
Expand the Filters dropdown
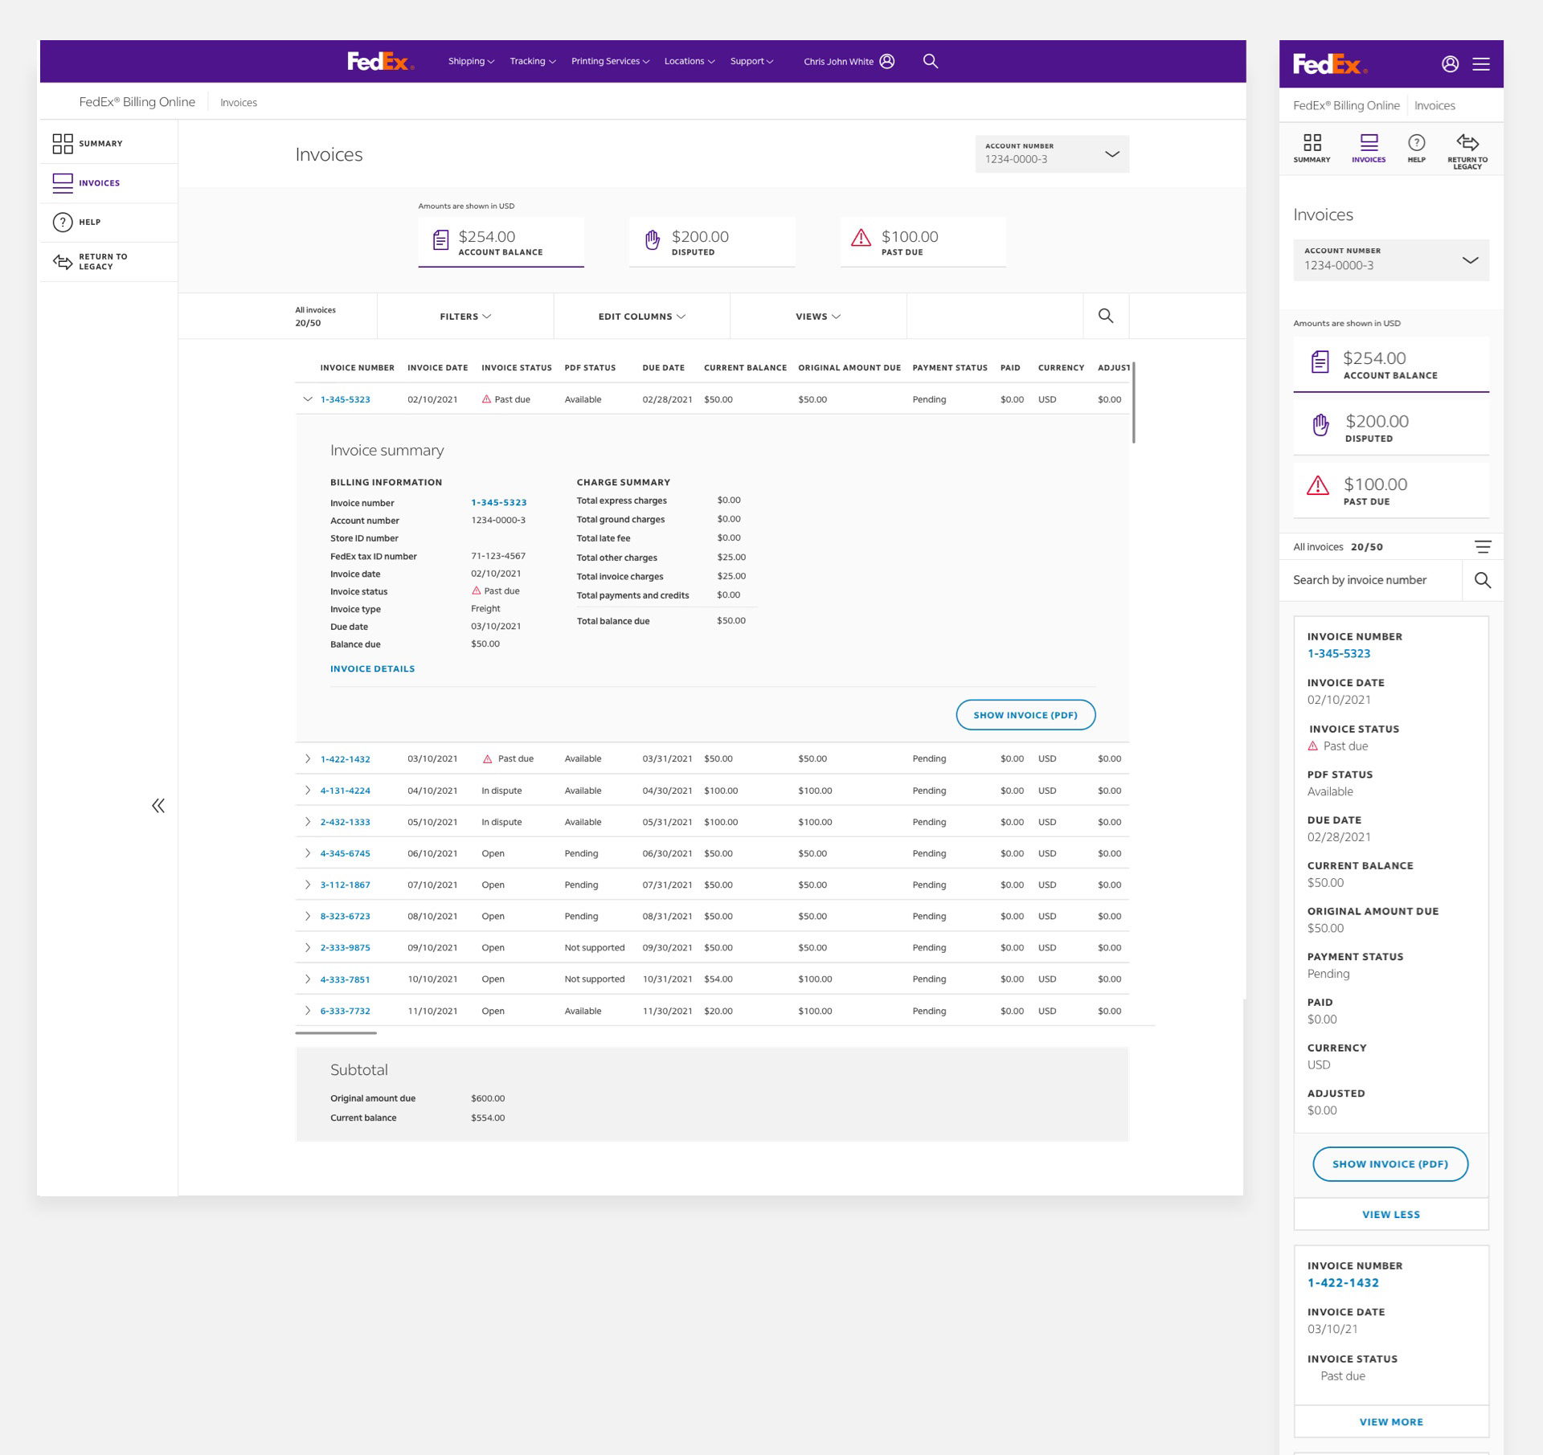pyautogui.click(x=465, y=317)
